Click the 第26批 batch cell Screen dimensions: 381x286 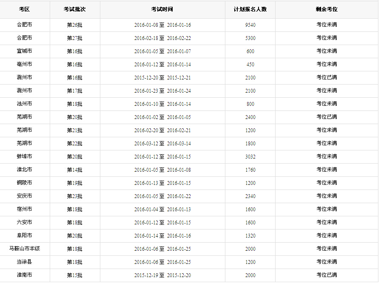click(75, 25)
